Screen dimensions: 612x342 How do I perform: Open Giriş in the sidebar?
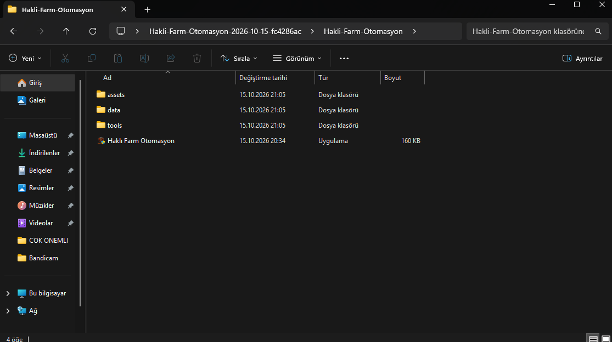click(x=38, y=83)
